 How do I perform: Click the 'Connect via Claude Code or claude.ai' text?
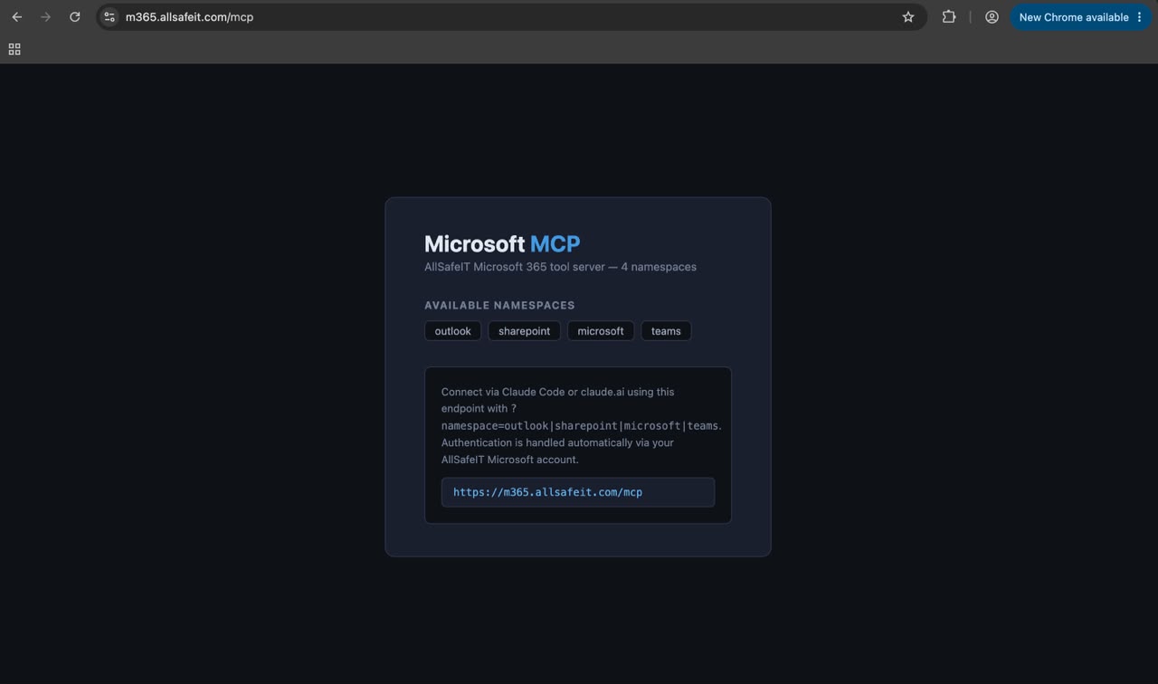557,392
